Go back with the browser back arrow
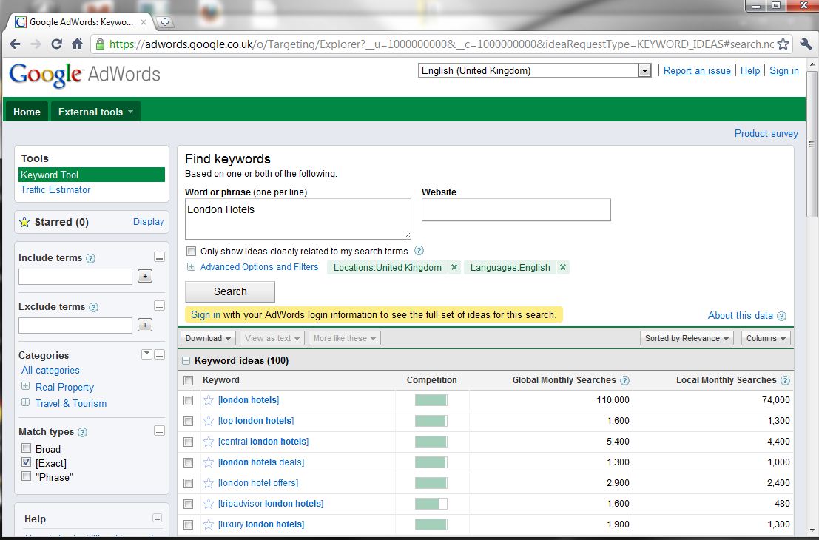The image size is (819, 540). tap(15, 44)
